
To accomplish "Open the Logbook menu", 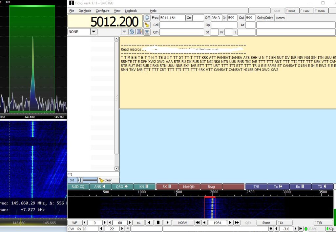I will (131, 11).
